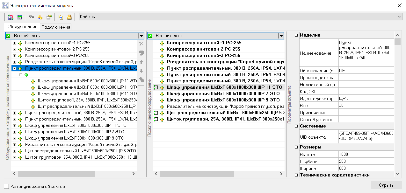Collapse the highlighted Пункт распределительный node
Viewport: 406px width, 193px height.
click(x=15, y=68)
